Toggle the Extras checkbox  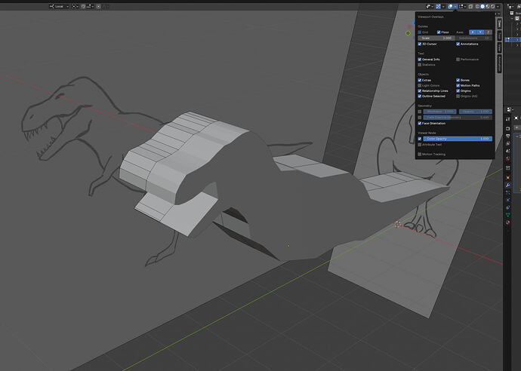pos(420,80)
